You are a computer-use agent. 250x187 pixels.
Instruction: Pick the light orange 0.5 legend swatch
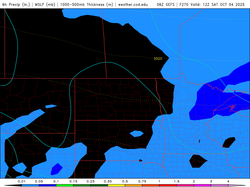[x=134, y=185]
